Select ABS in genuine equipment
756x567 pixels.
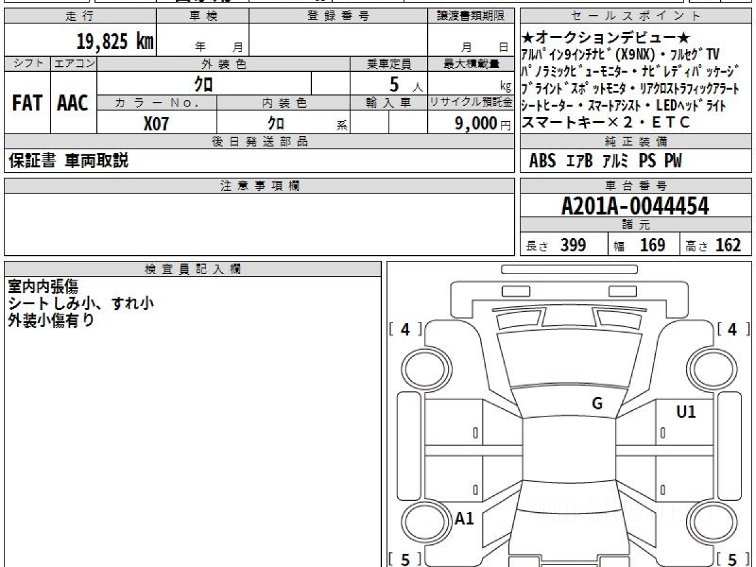[x=542, y=161]
